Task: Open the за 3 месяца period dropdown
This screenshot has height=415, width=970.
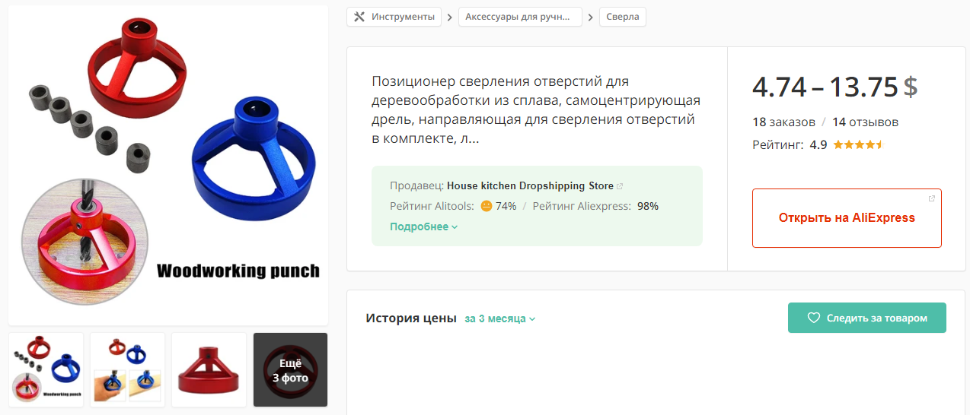Action: click(x=499, y=318)
